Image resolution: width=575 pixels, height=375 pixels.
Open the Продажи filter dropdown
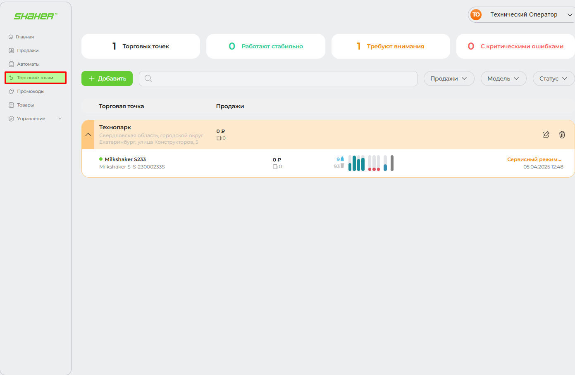(449, 78)
